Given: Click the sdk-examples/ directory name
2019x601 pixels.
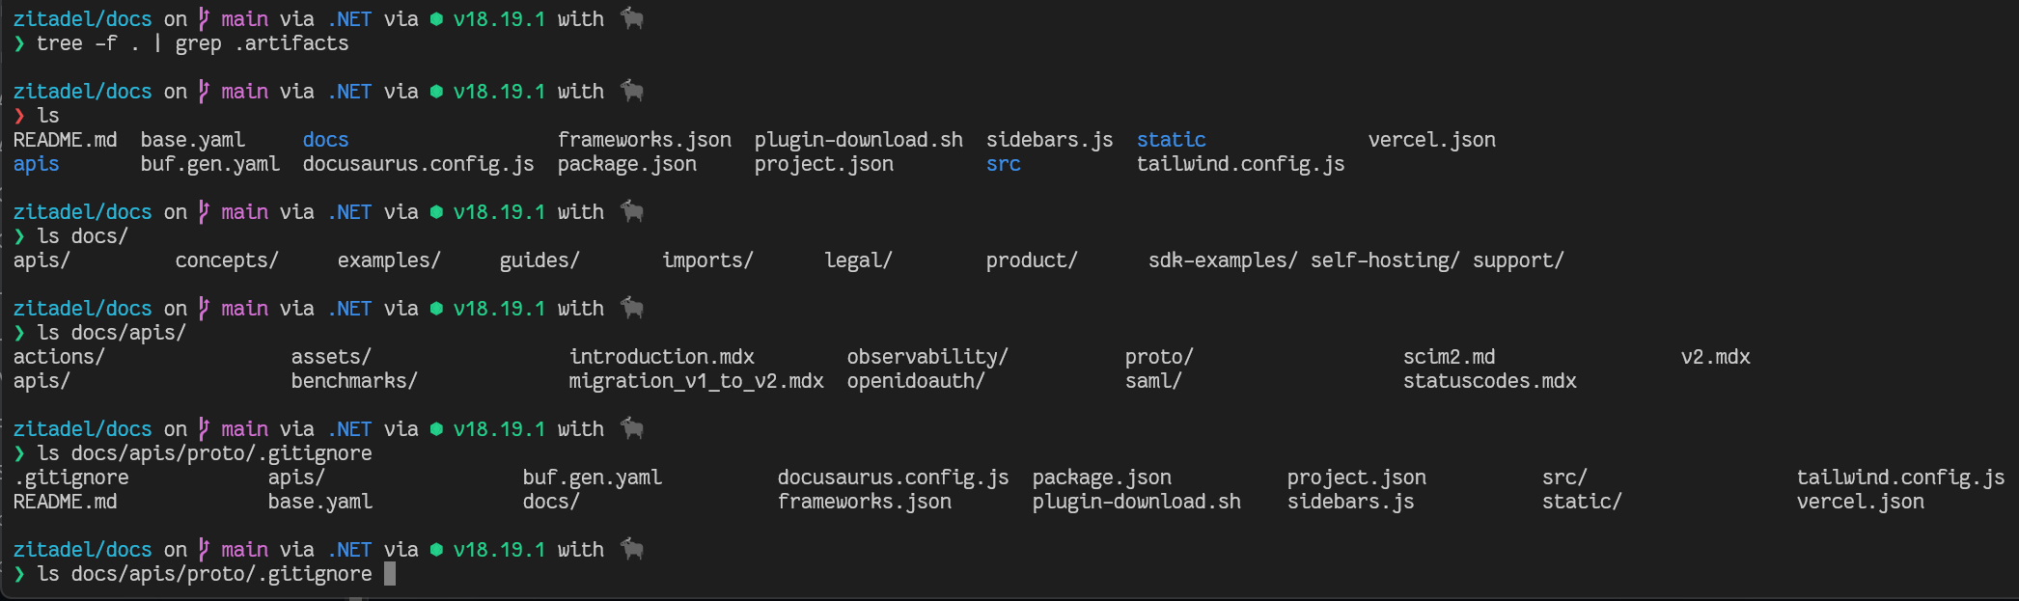Looking at the screenshot, I should 1222,260.
